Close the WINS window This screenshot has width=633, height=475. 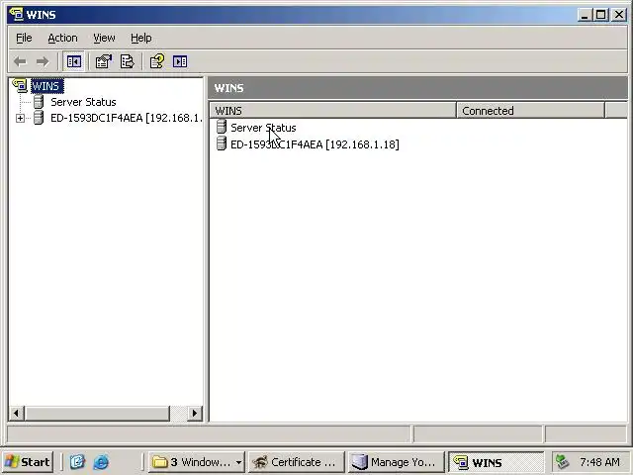(x=619, y=15)
